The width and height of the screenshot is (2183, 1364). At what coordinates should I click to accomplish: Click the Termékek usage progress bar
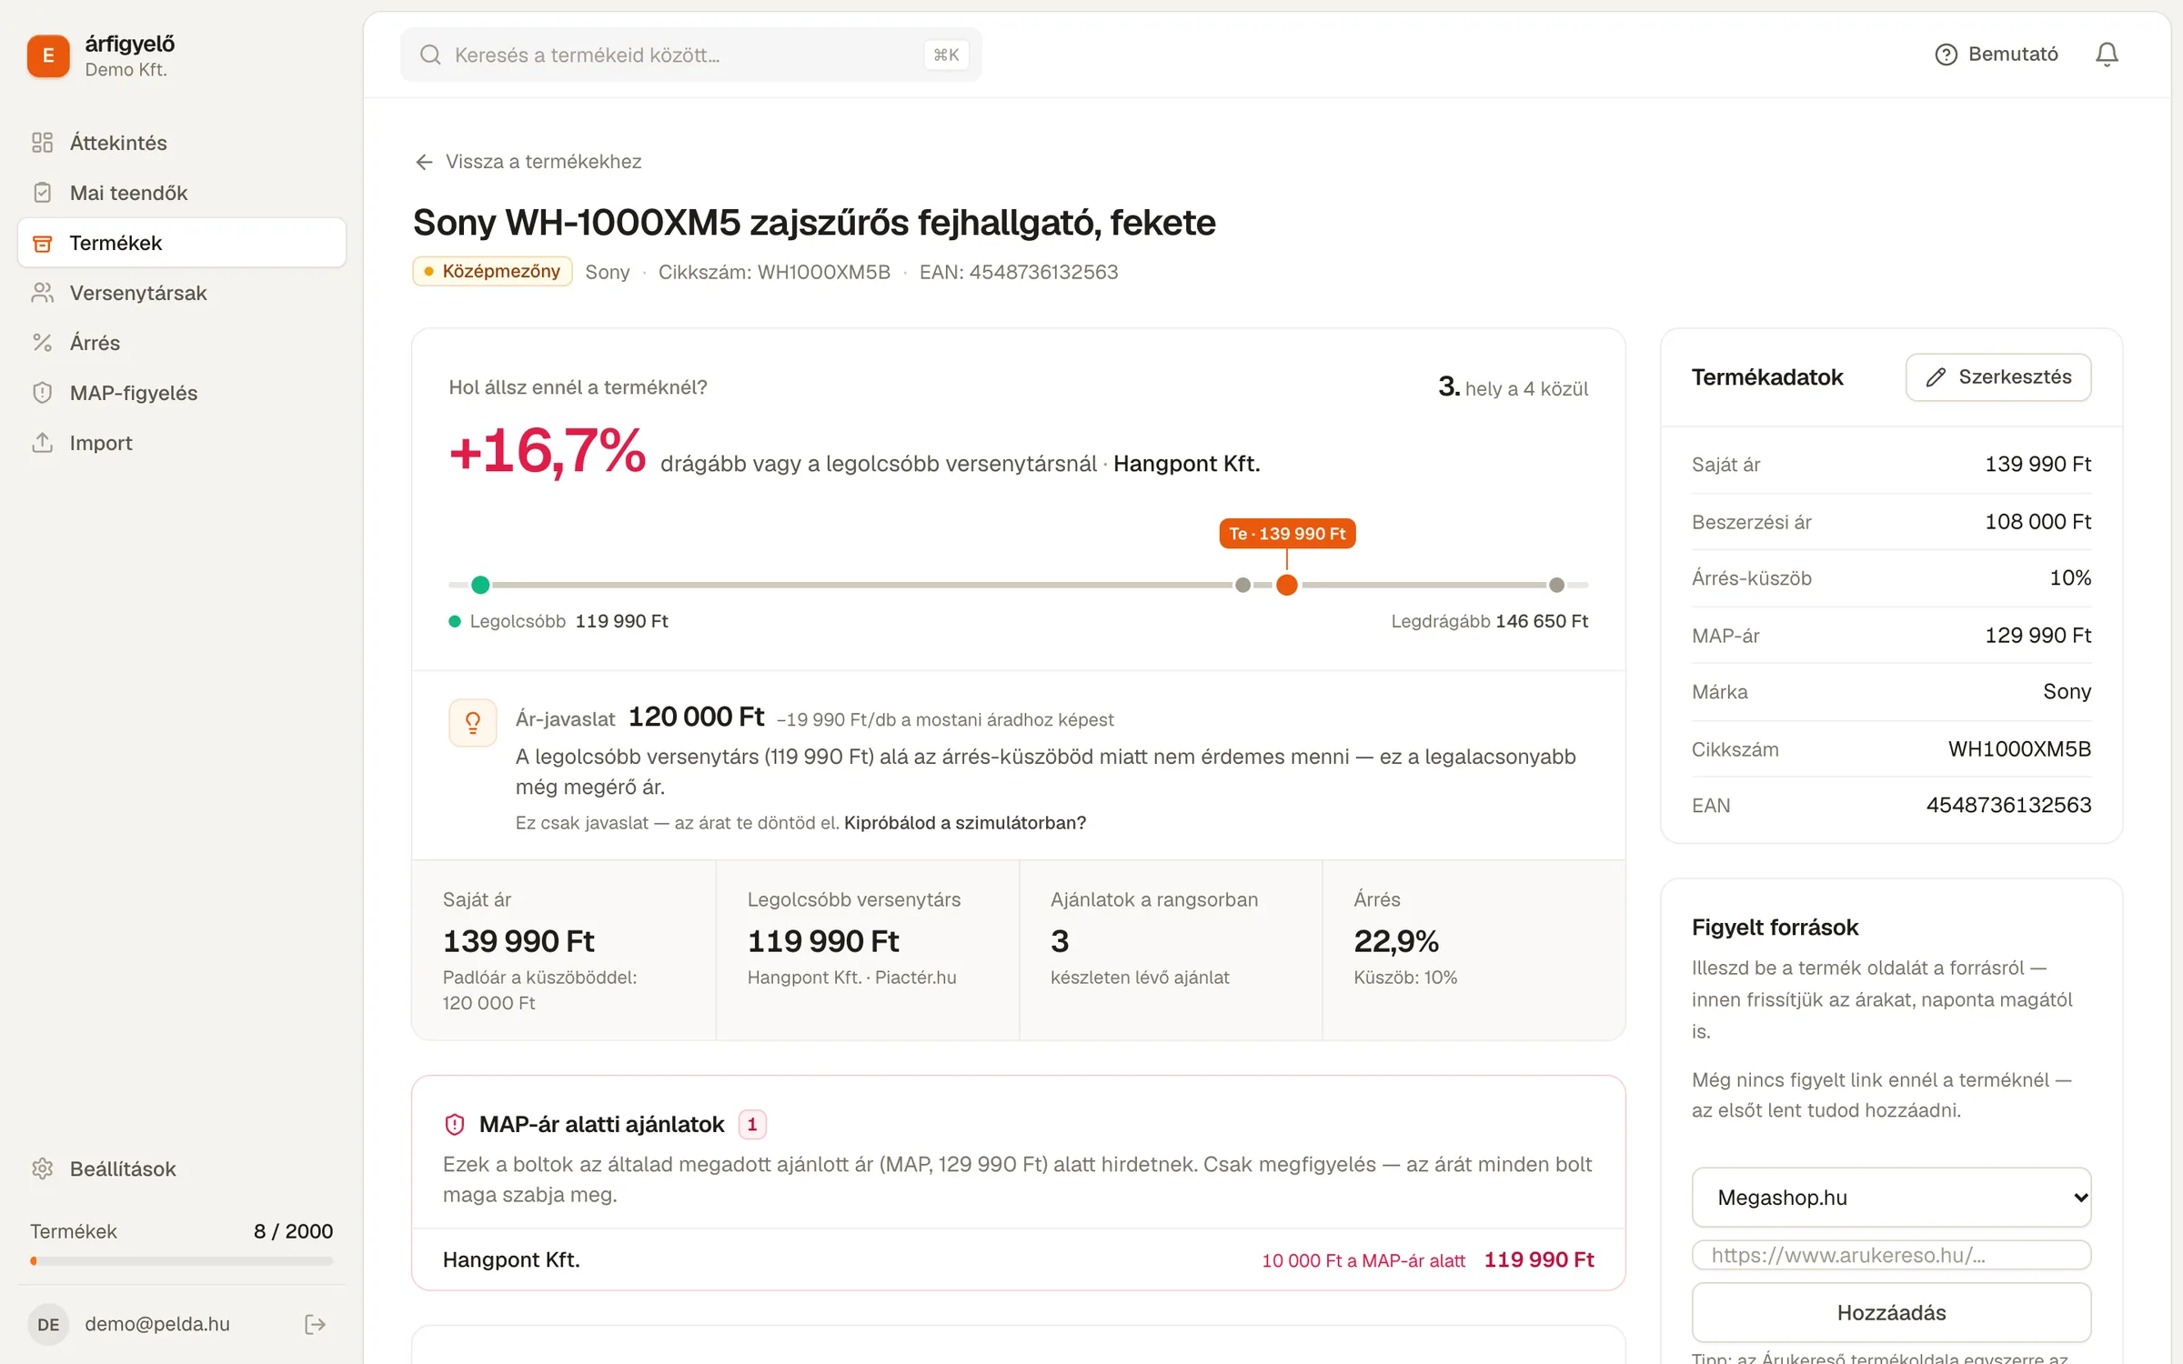[x=181, y=1261]
